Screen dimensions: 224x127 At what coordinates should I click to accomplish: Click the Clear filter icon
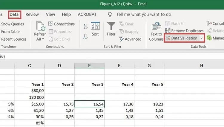[x=121, y=24]
